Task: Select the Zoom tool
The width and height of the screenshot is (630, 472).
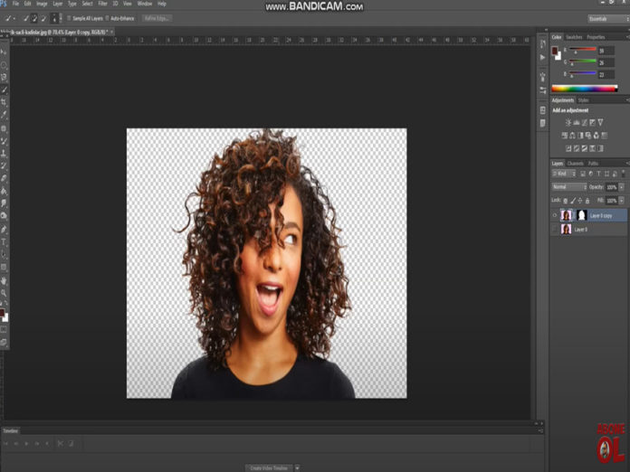Action: pos(5,292)
